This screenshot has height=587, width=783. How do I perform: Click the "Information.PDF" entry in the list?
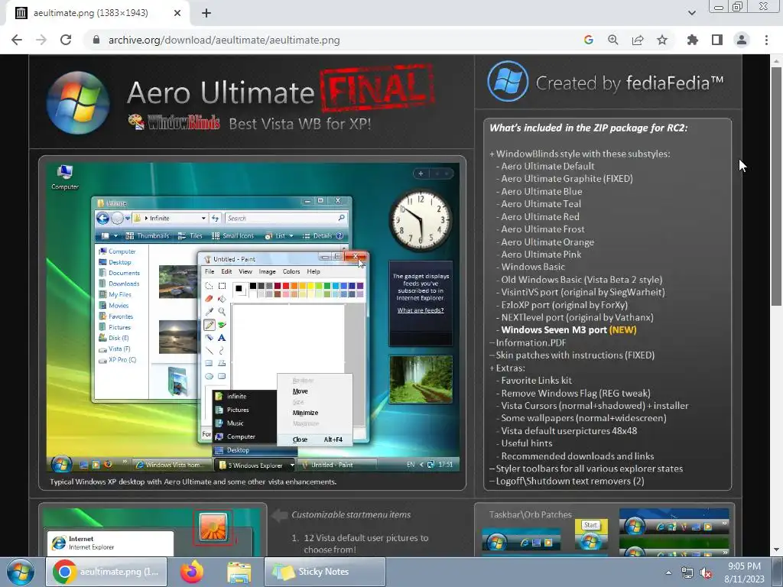(x=531, y=343)
